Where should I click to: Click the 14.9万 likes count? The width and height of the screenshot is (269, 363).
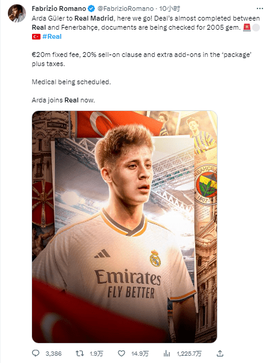pos(140,353)
